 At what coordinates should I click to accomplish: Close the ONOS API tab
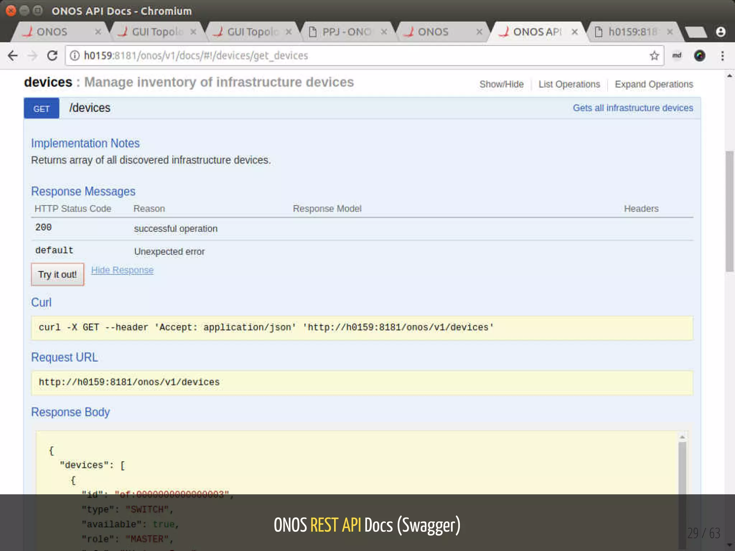point(575,32)
